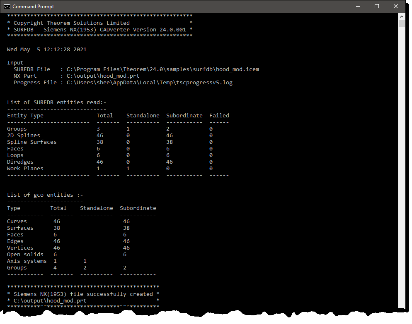Click the 'Surfaces' row label
Image resolution: width=412 pixels, height=324 pixels.
(20, 228)
